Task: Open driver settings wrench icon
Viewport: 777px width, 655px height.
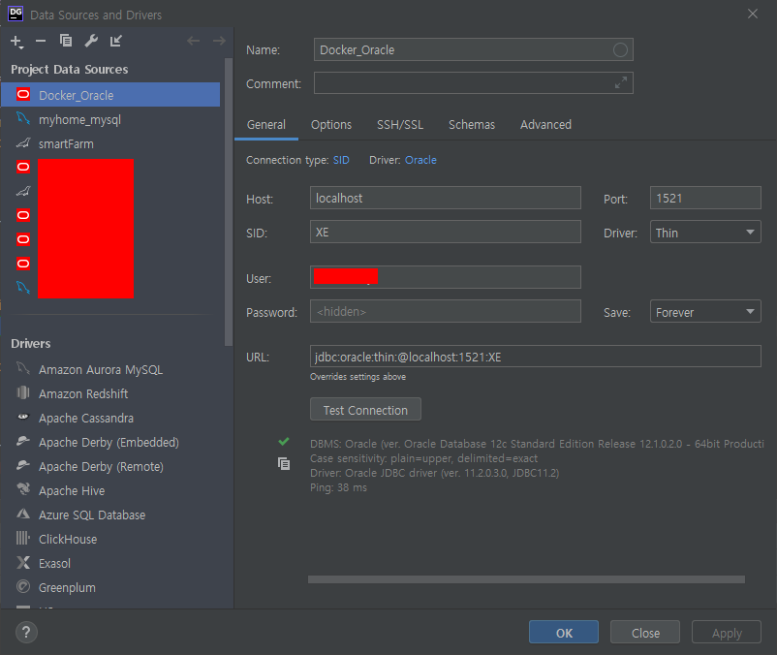Action: coord(91,41)
